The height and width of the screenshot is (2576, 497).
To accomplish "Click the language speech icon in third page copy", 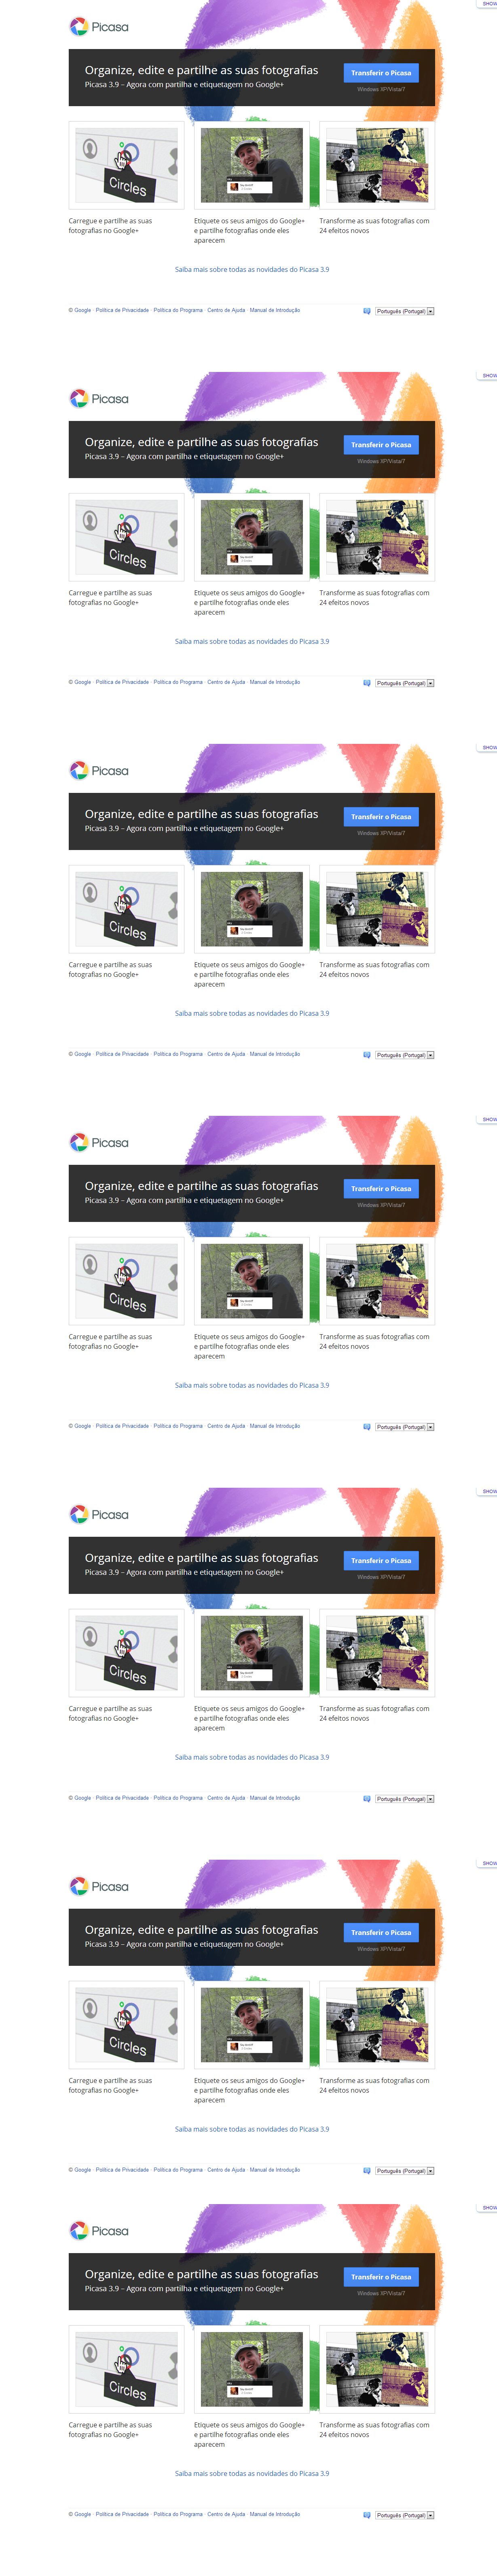I will point(366,1055).
